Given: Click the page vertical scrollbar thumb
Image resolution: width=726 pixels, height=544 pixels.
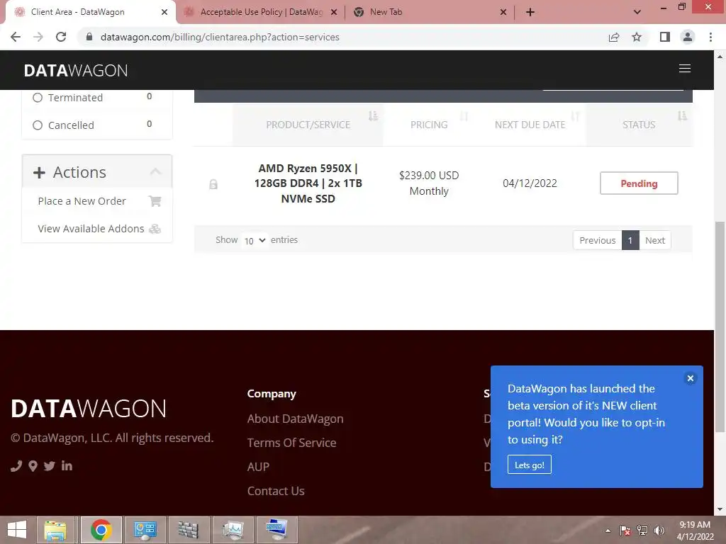Looking at the screenshot, I should pos(720,327).
